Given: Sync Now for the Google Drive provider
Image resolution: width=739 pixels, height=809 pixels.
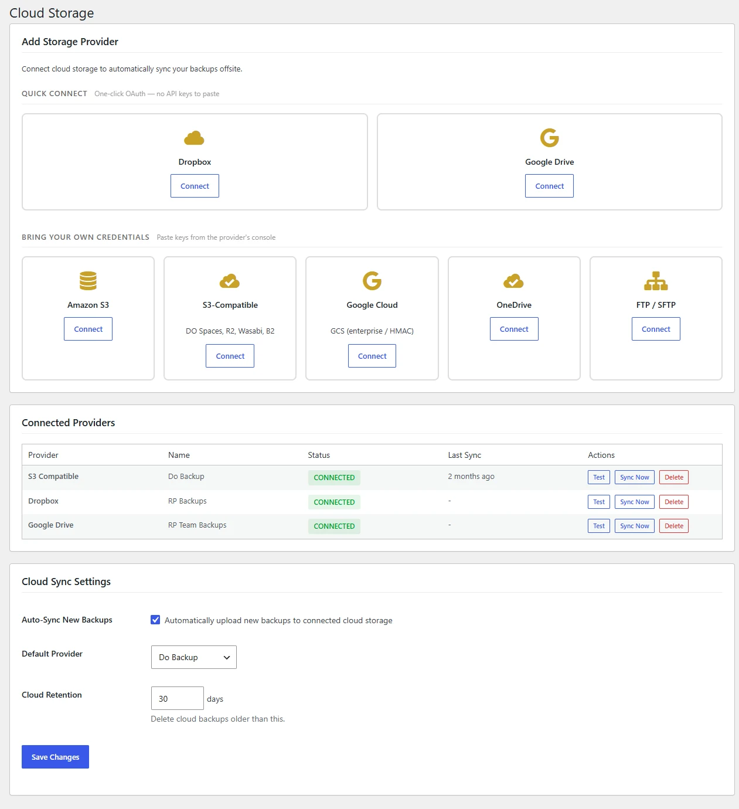Looking at the screenshot, I should click(635, 526).
